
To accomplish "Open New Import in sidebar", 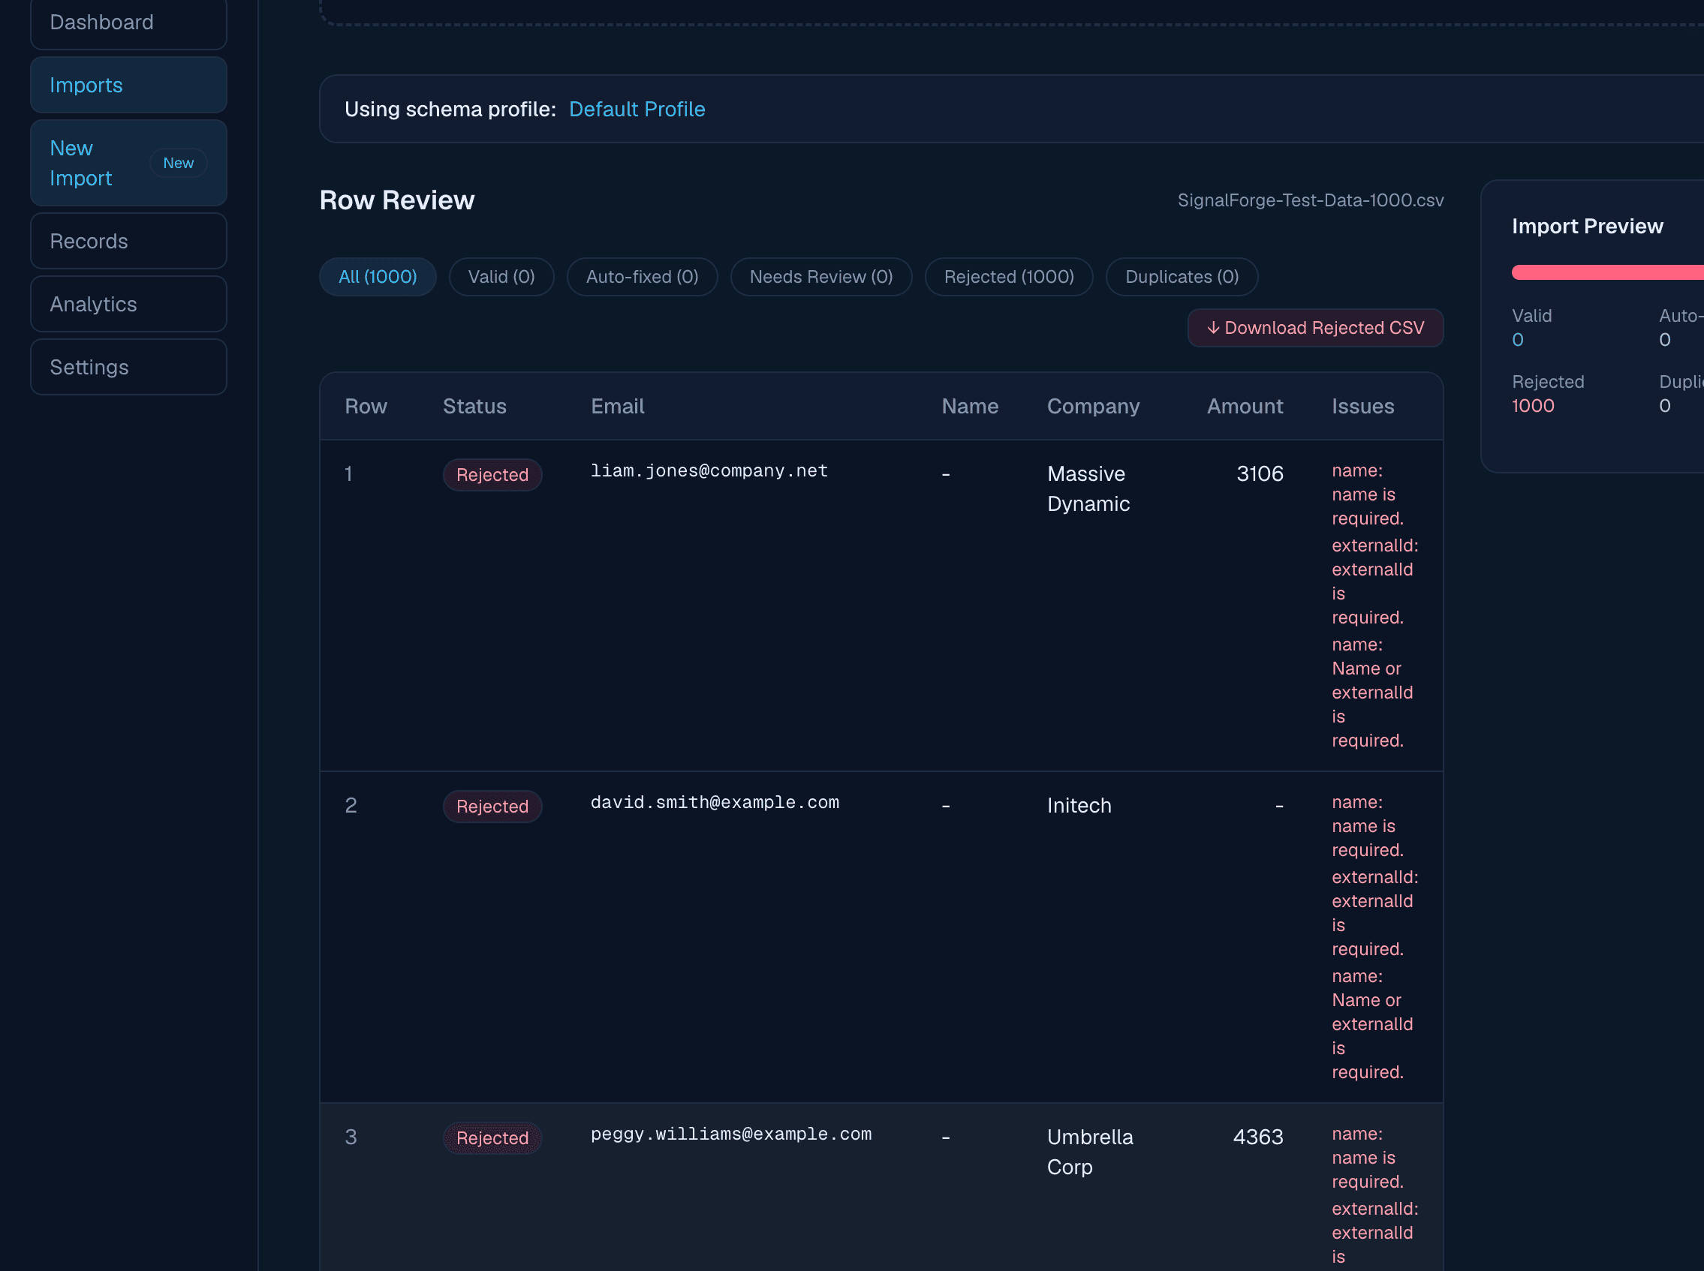I will (128, 163).
